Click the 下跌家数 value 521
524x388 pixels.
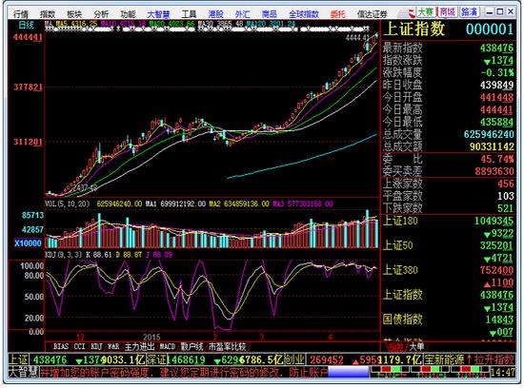[x=505, y=208]
